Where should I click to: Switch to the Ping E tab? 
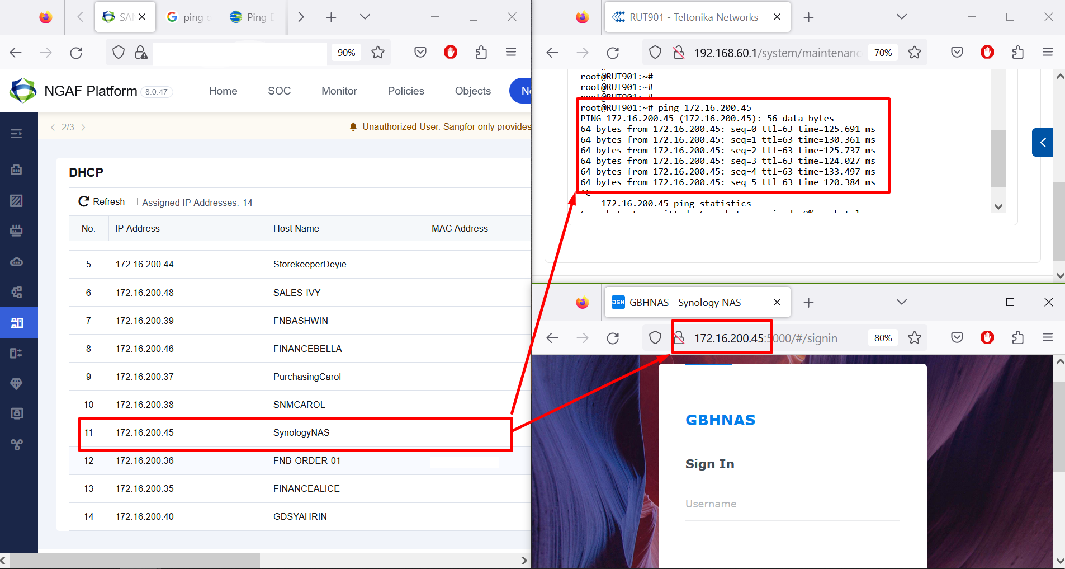[x=252, y=17]
